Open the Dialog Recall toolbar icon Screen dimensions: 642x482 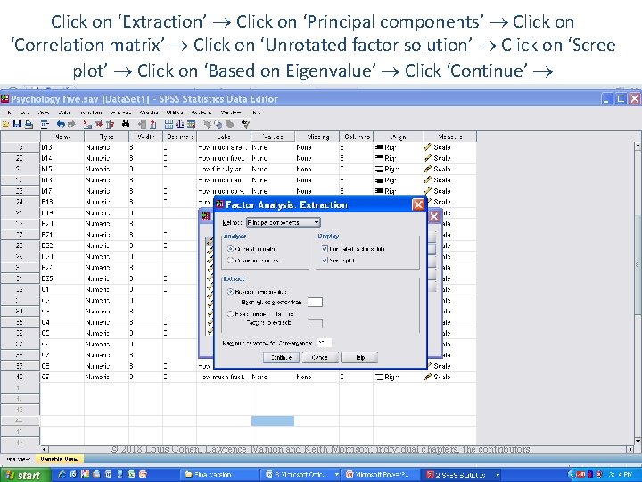[45, 124]
